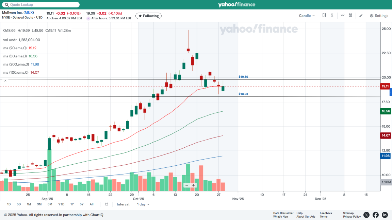Open the Feedback footer link

pyautogui.click(x=326, y=213)
